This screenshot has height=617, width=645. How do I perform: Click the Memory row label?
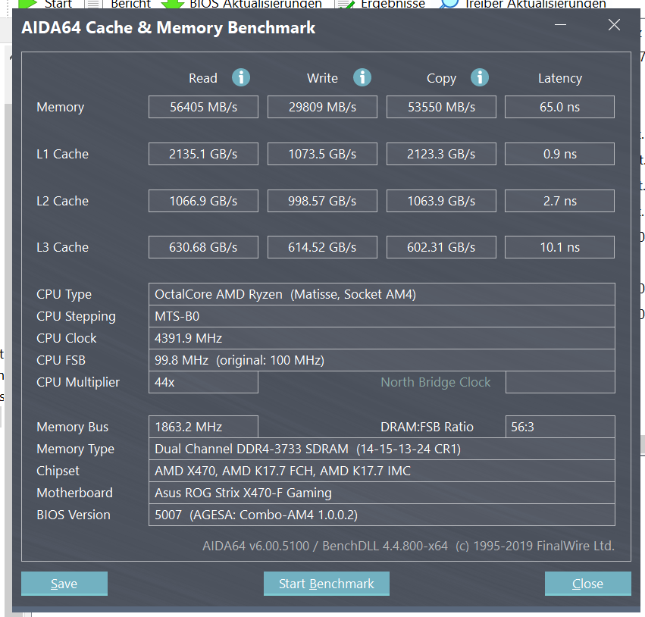(61, 107)
